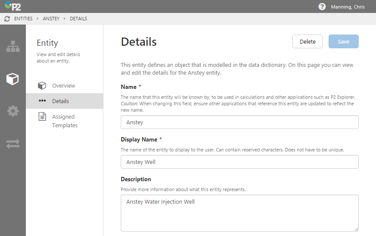The image size is (376, 236).
Task: Click the Details ellipsis icon
Action: pos(42,101)
